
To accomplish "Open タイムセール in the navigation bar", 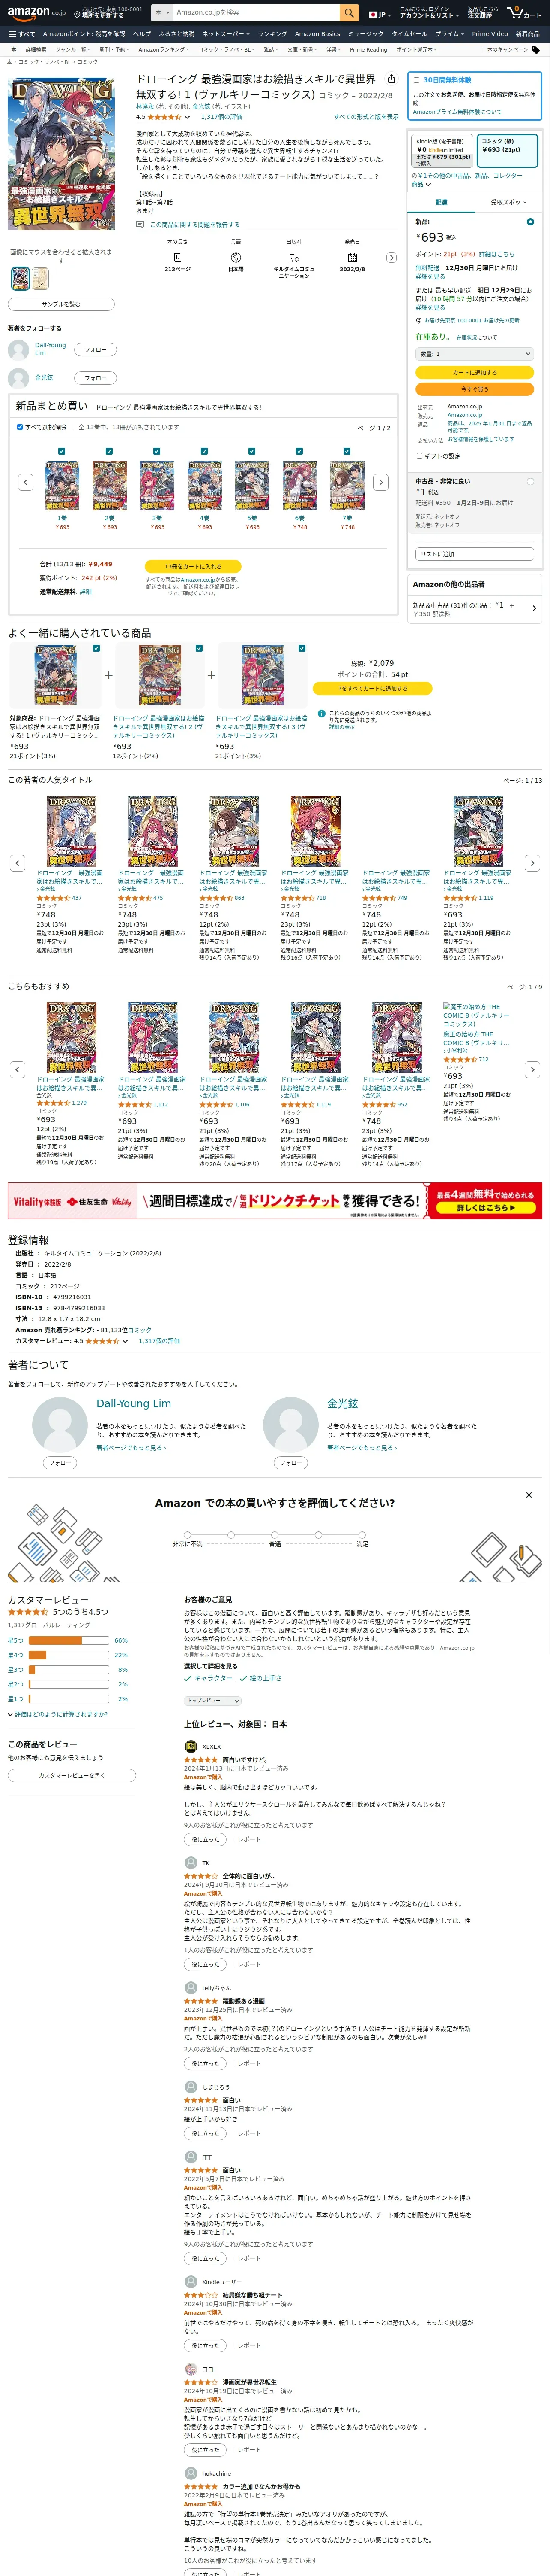I will [409, 34].
